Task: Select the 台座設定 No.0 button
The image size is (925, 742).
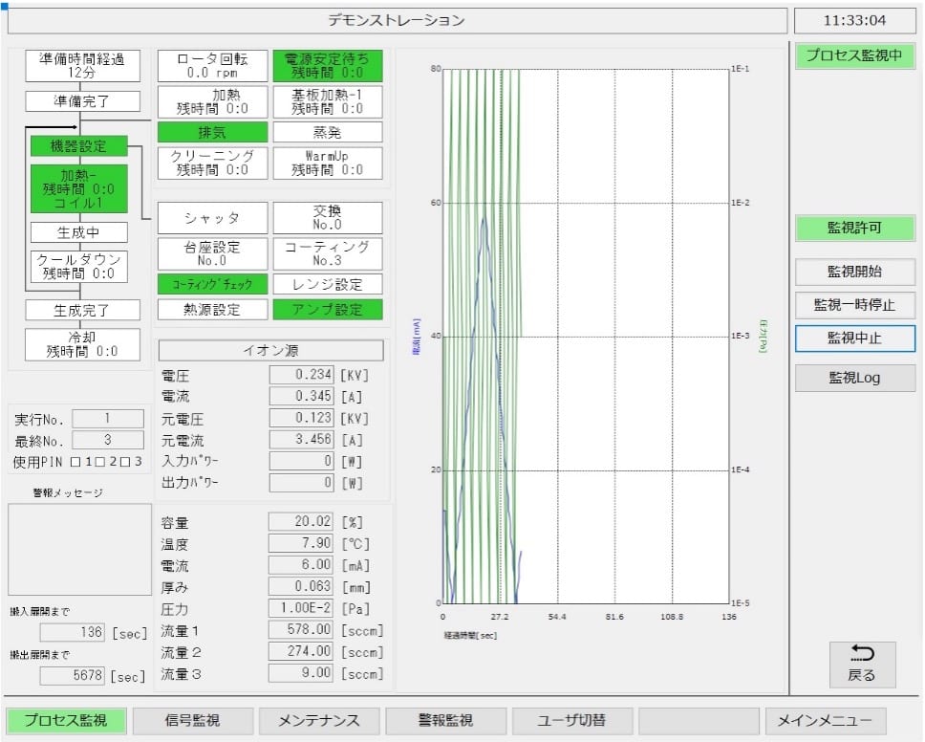Action: pyautogui.click(x=212, y=253)
